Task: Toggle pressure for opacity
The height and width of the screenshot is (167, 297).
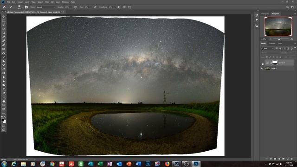Action: (75, 7)
